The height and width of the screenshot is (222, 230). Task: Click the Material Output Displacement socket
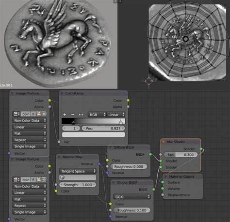[x=163, y=195]
